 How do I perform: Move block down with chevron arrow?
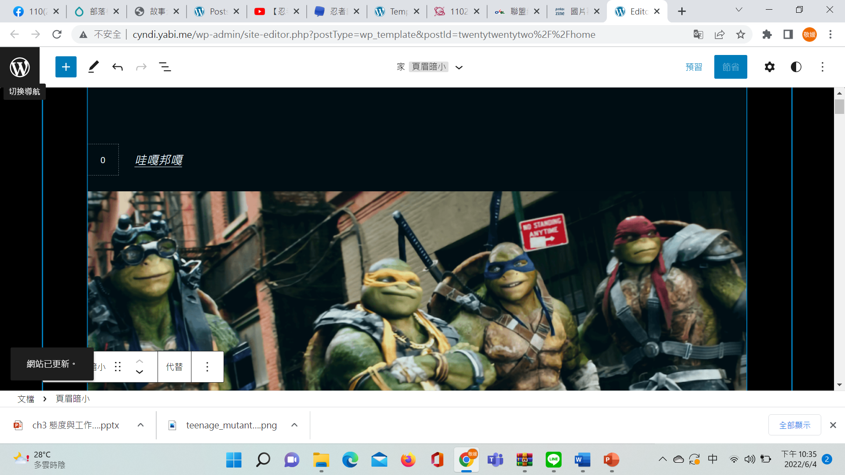pyautogui.click(x=140, y=372)
